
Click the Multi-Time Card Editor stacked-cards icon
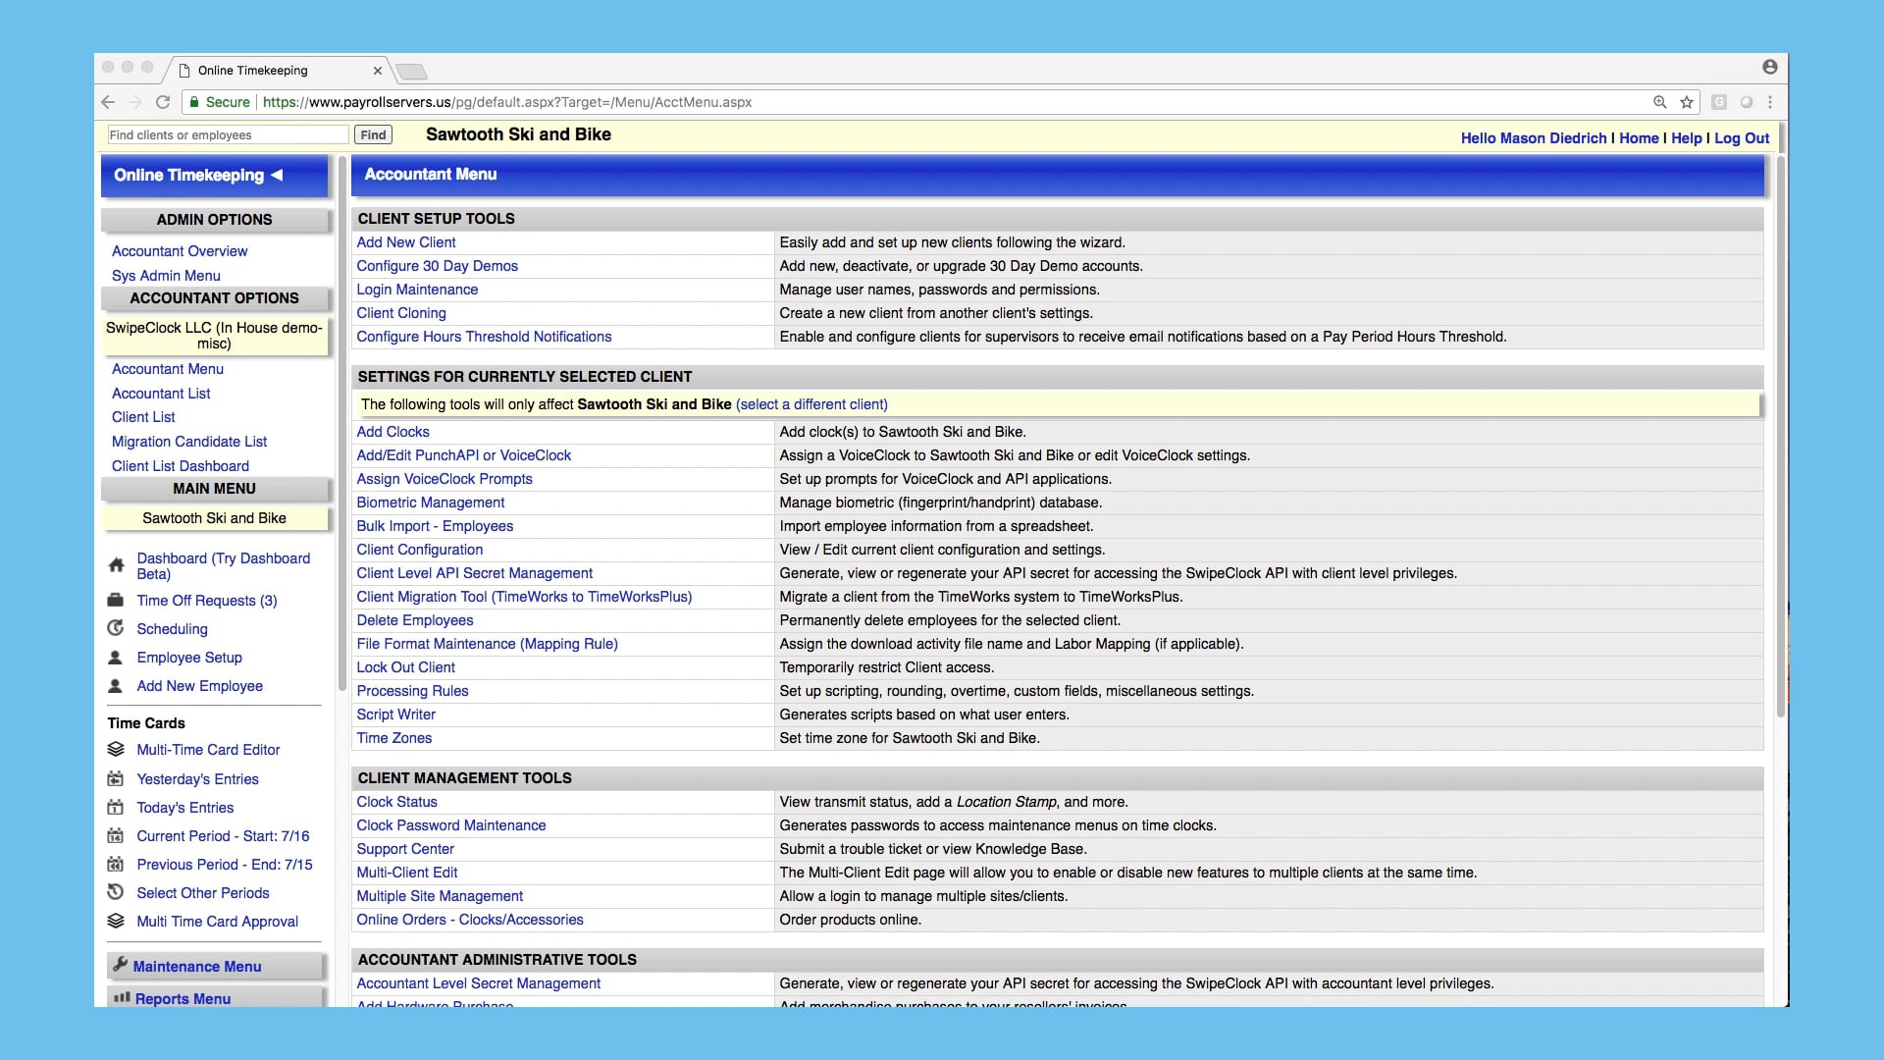[116, 749]
